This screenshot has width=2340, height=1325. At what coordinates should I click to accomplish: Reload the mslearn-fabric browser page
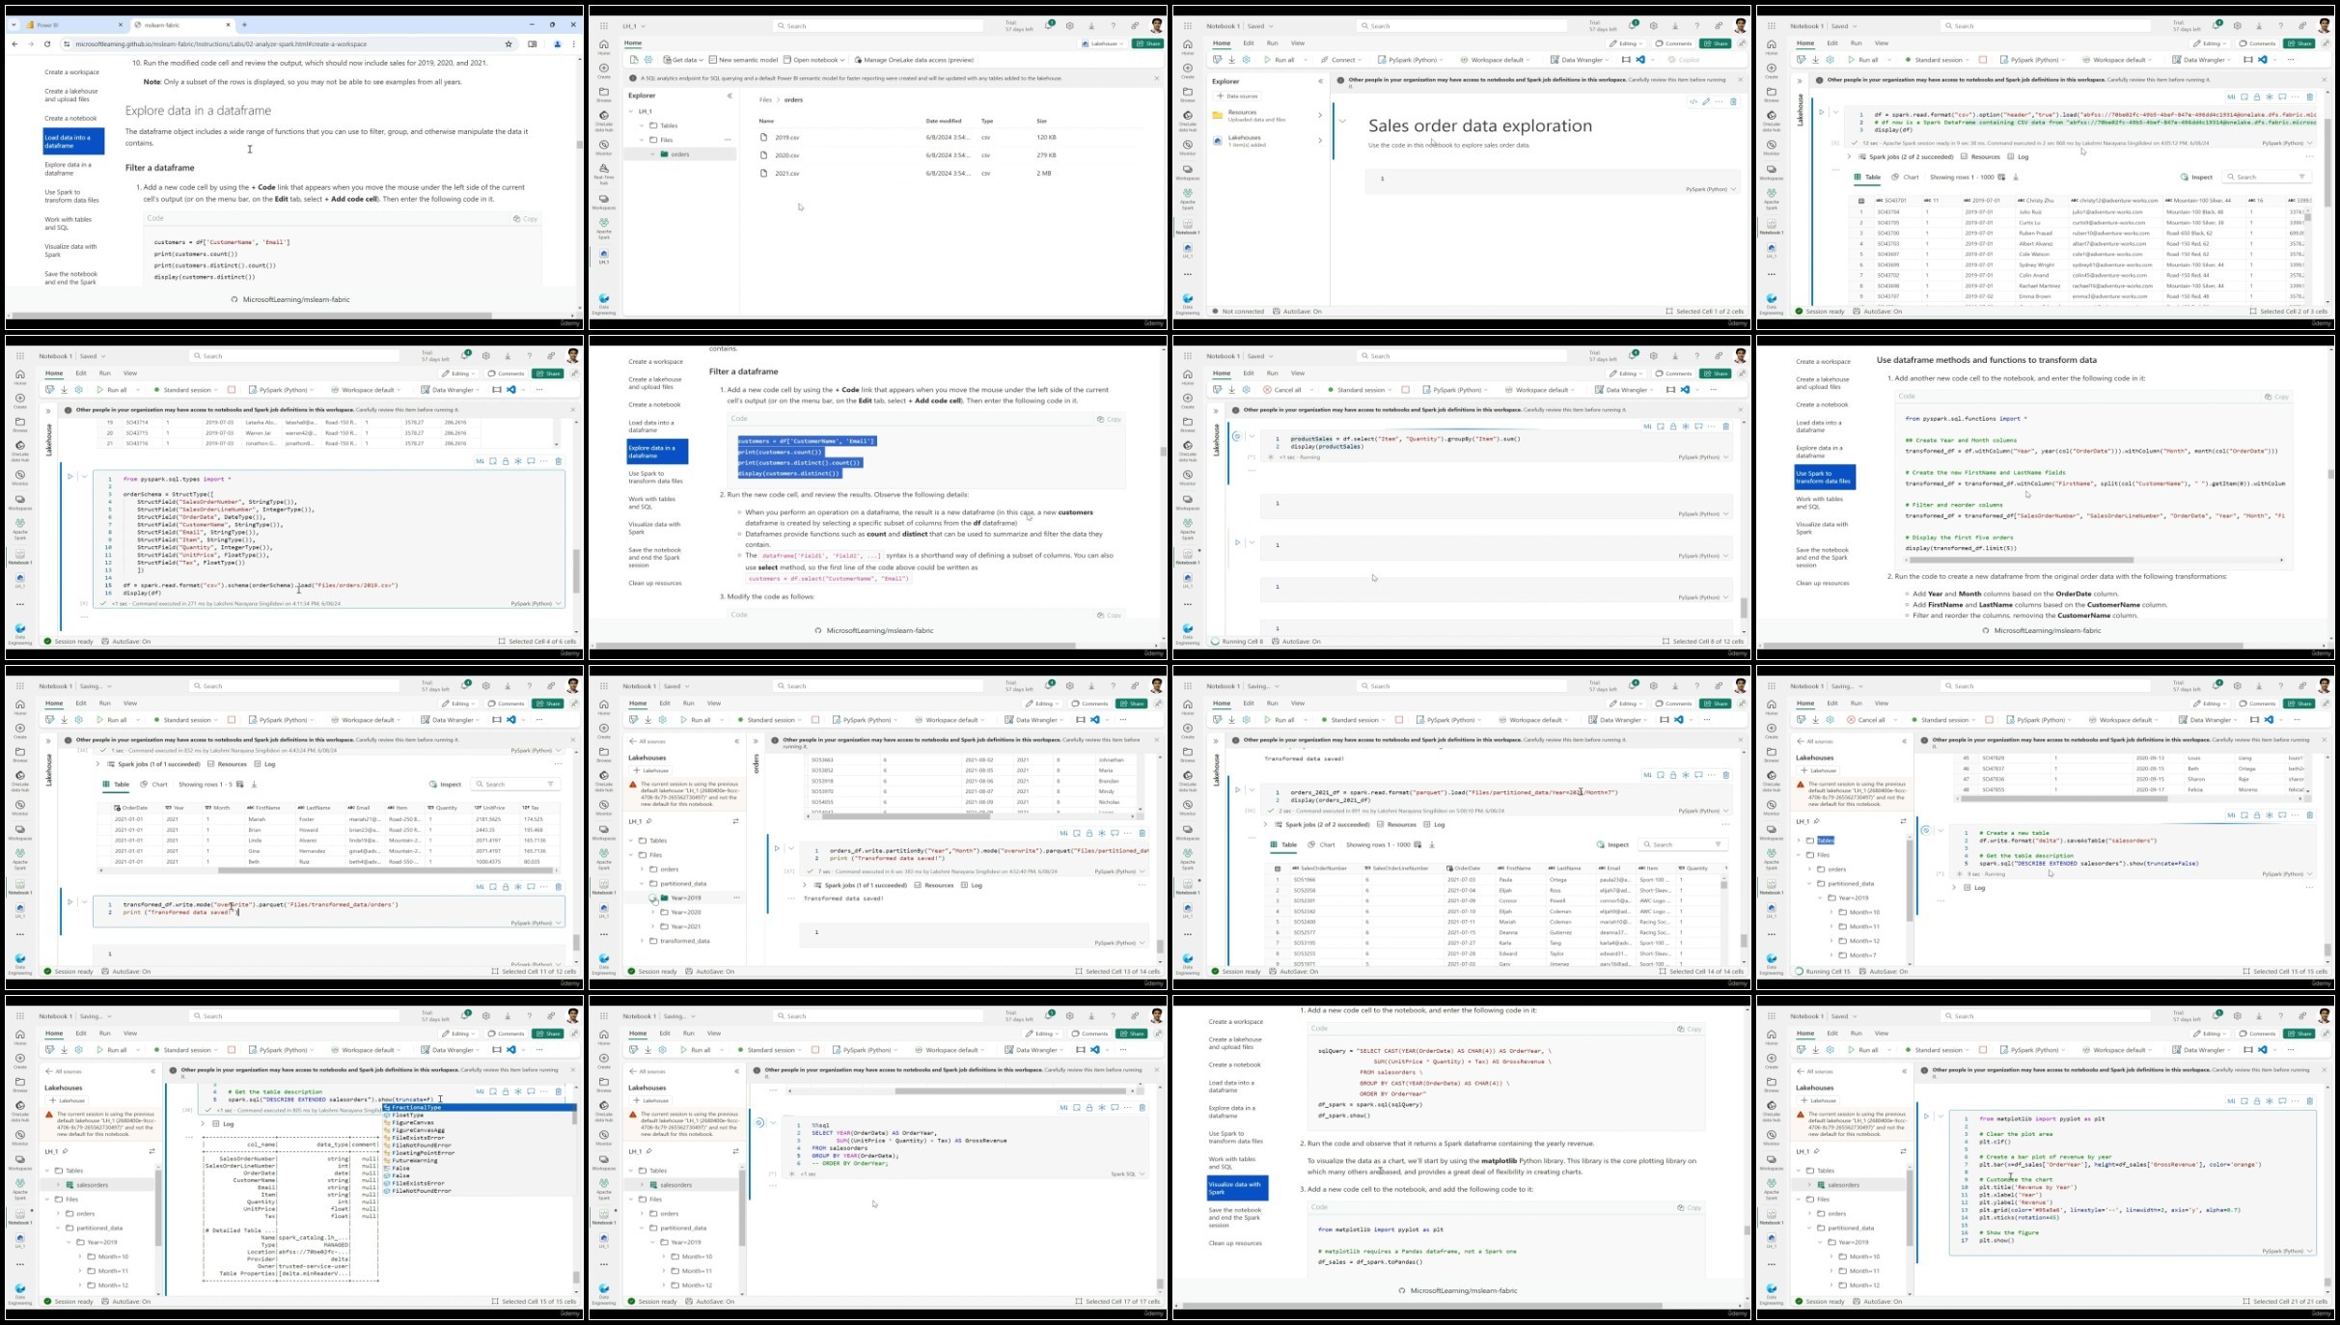click(47, 44)
